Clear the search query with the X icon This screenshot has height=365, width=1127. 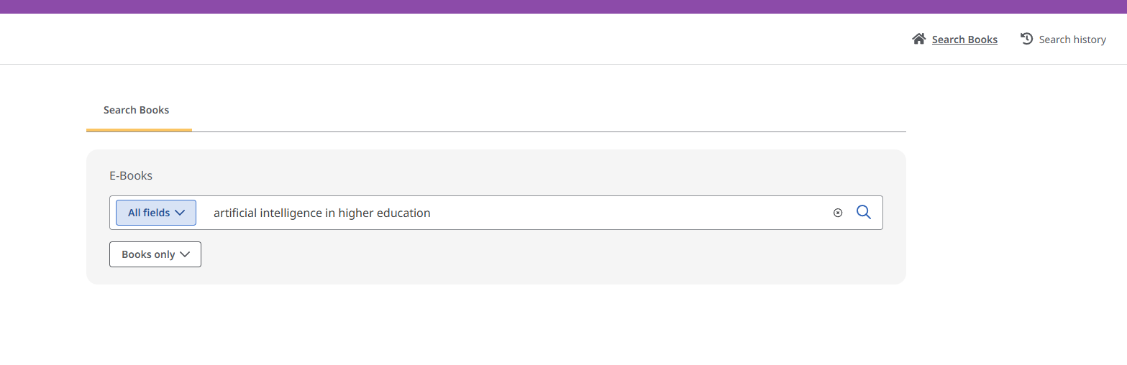pyautogui.click(x=838, y=213)
